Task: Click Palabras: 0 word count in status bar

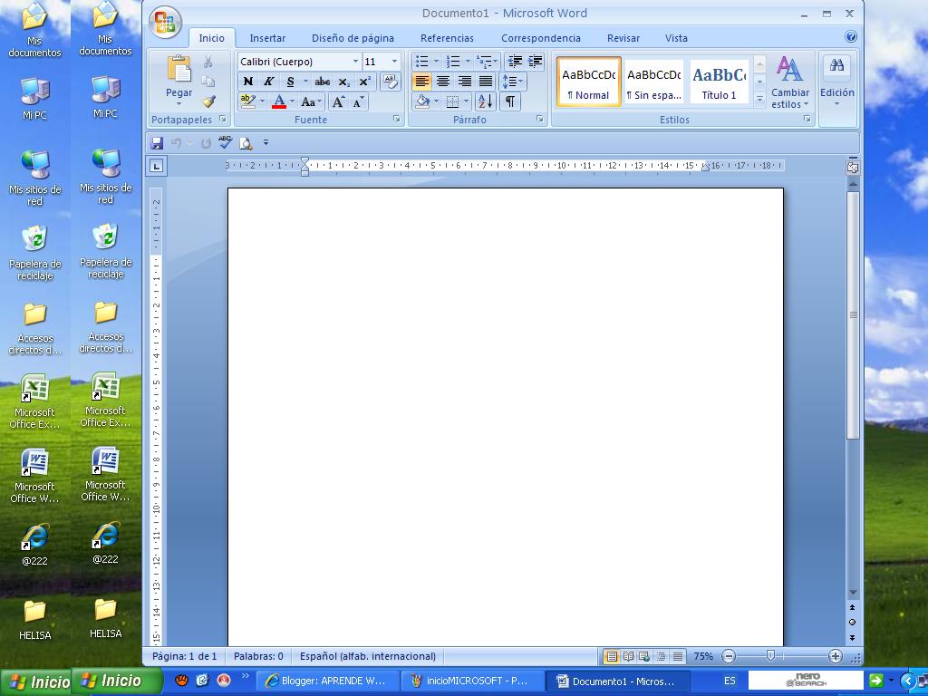Action: 260,655
